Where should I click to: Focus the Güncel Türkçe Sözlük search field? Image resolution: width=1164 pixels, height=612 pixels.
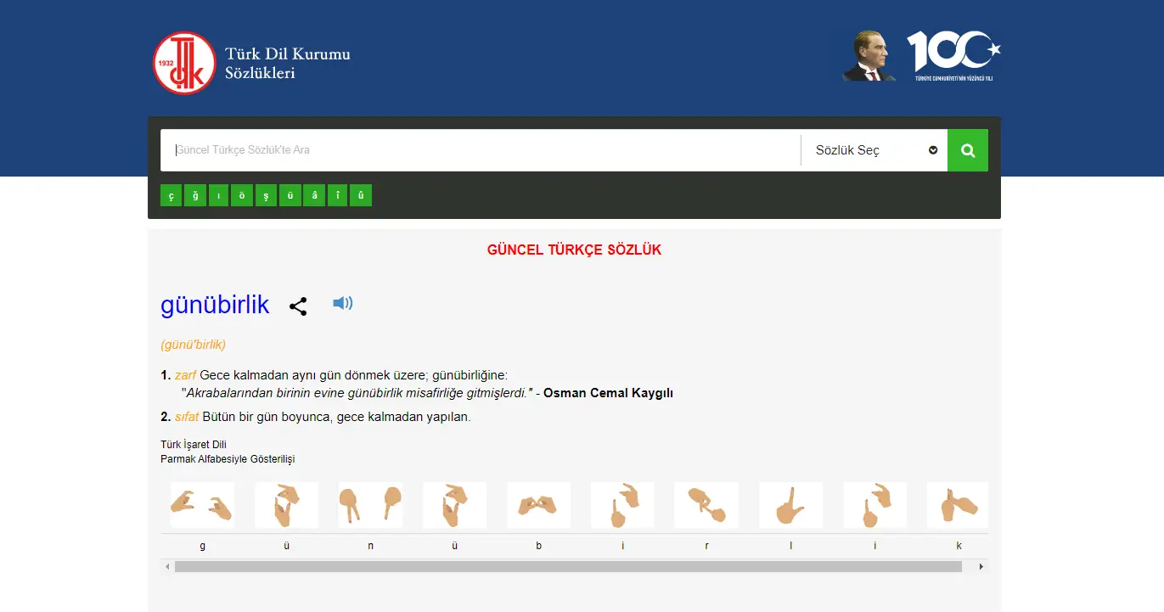[x=481, y=150]
